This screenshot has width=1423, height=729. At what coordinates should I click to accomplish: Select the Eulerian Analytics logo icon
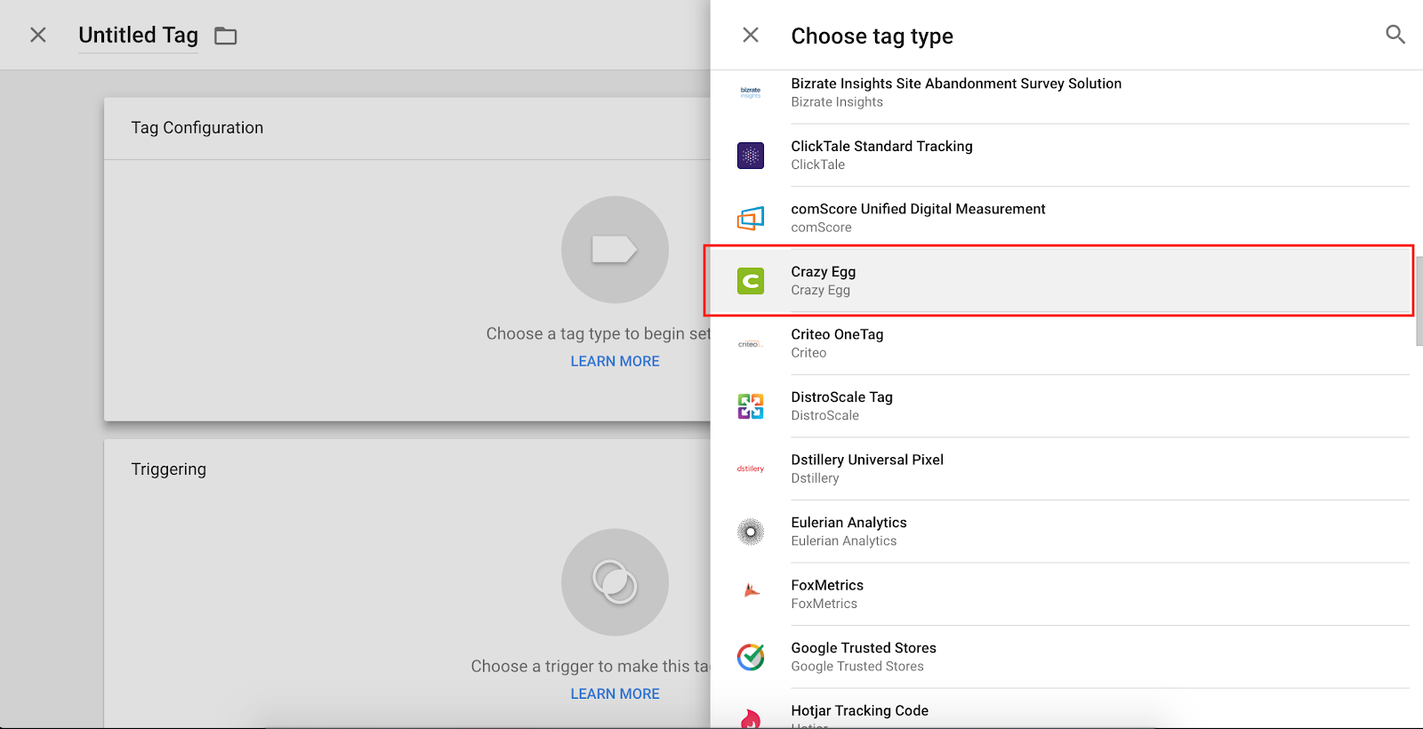[751, 532]
